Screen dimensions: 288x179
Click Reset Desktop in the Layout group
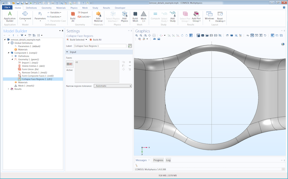coord(220,16)
